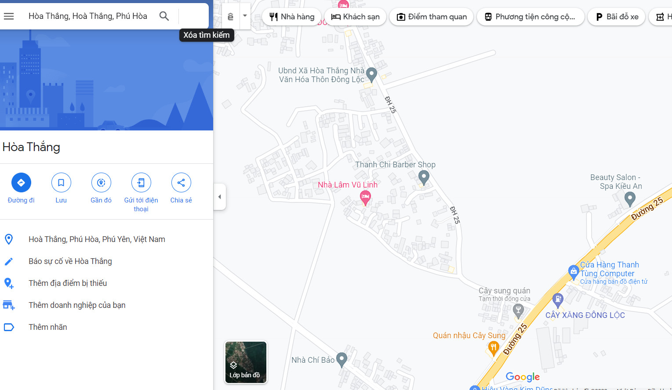This screenshot has height=390, width=672.
Task: Open the transit options dropdown arrow
Action: point(245,16)
